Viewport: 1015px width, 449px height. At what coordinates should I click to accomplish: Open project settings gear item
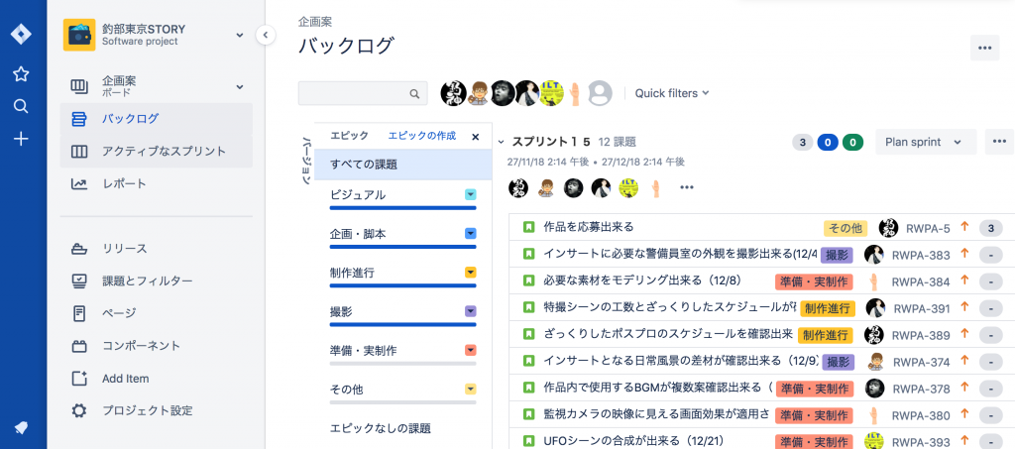(147, 410)
